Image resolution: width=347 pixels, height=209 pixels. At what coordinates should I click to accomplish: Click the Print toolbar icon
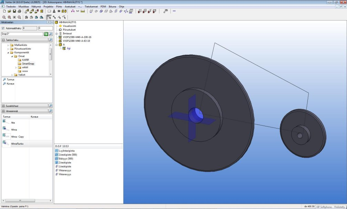19,11
